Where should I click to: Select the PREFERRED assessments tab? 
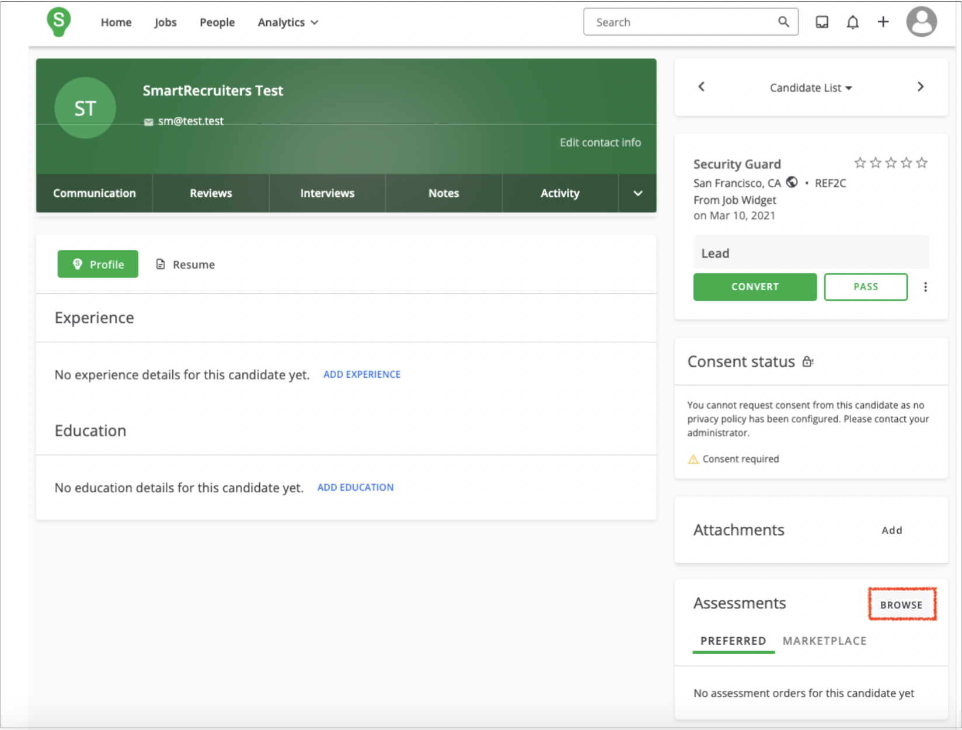click(733, 641)
